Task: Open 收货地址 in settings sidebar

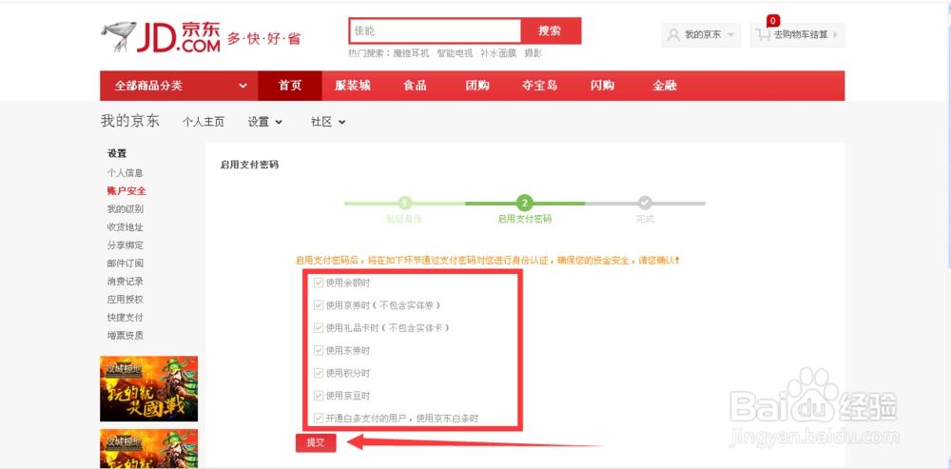Action: pos(126,227)
